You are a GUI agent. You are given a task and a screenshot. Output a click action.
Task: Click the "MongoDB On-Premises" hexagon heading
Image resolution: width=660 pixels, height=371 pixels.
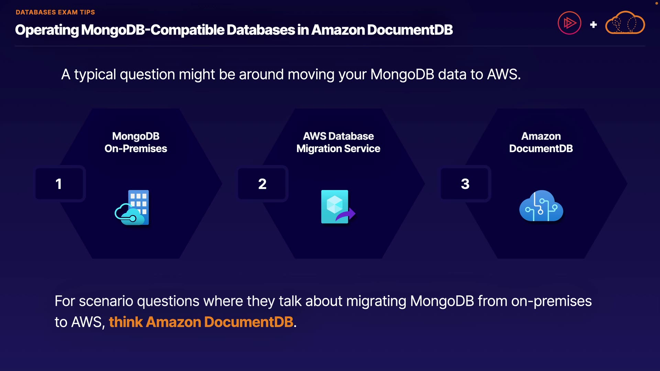pos(136,142)
